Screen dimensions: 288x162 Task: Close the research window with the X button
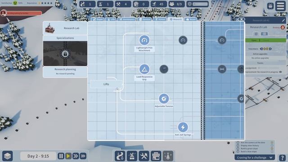coord(241,19)
